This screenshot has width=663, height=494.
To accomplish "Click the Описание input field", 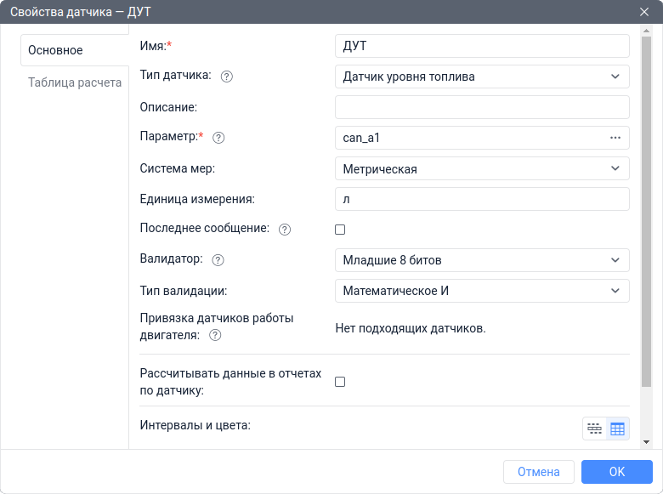I will [x=482, y=107].
